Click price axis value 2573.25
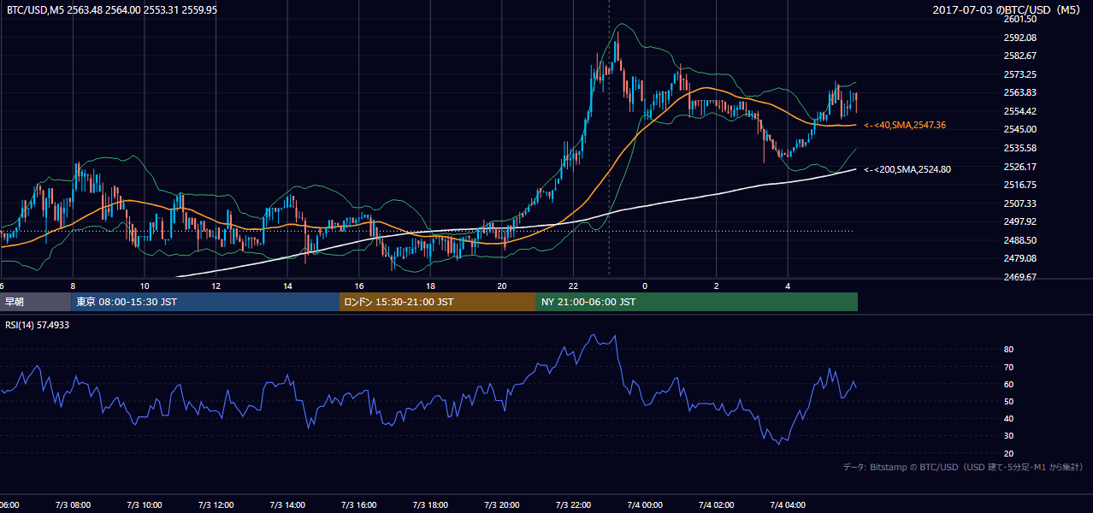This screenshot has width=1093, height=513. 1019,74
